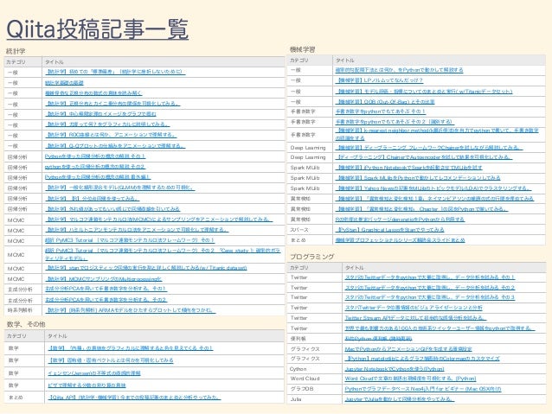The width and height of the screenshot is (552, 414).
Task: Open the 異常検知と変化検知 1章 ネイマンピアソン link
Action: coord(434,199)
